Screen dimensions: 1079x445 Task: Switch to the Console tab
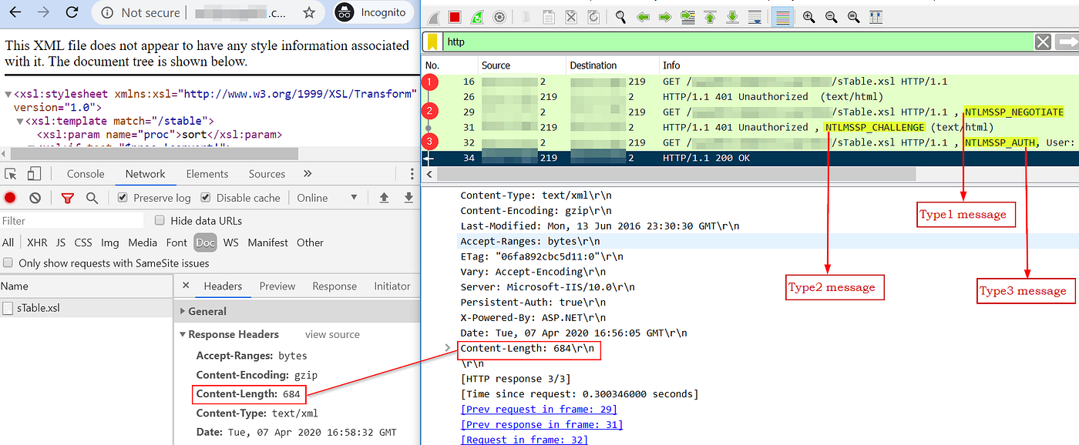[85, 173]
